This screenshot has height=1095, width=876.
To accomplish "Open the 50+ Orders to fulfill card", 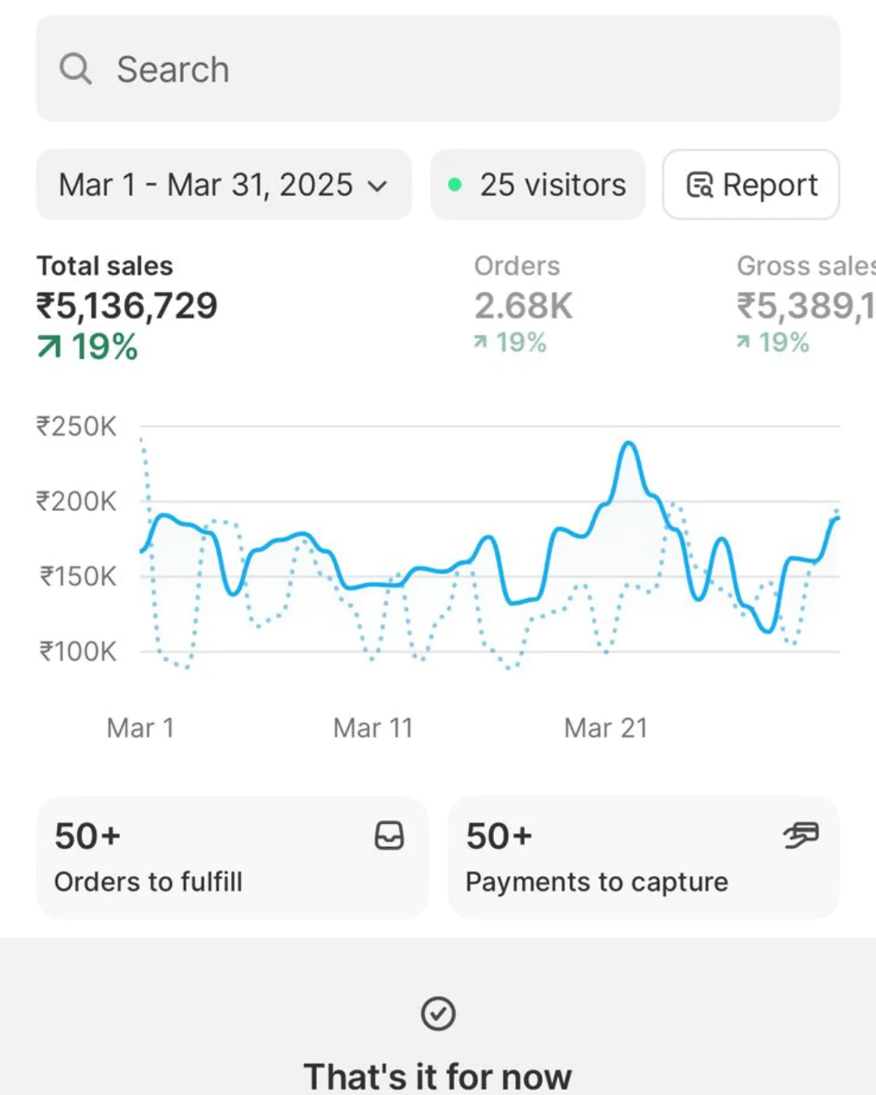I will [x=231, y=857].
